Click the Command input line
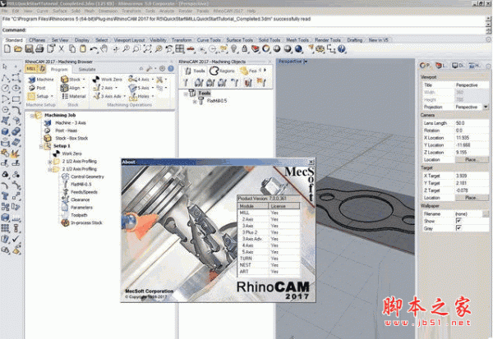 tap(244, 30)
